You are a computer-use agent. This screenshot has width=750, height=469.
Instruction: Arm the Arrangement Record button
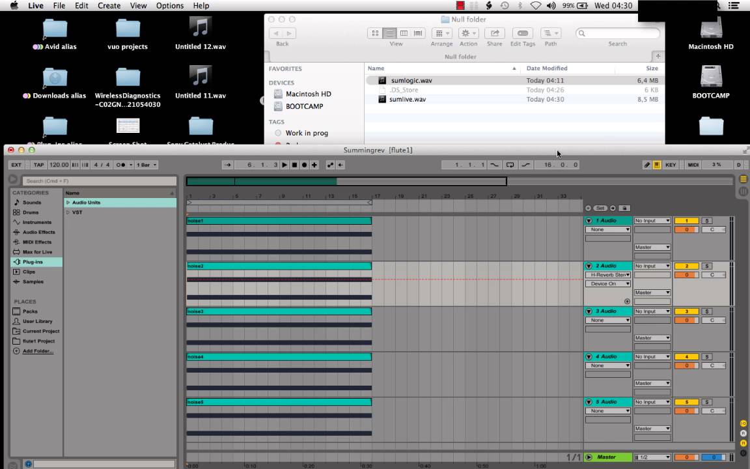(304, 165)
